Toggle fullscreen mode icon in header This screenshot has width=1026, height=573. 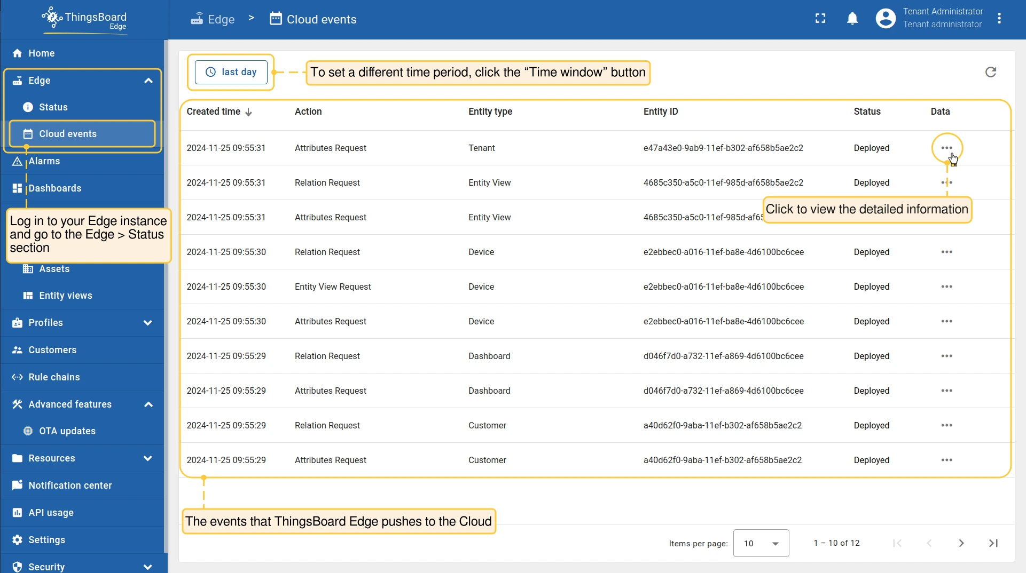820,19
